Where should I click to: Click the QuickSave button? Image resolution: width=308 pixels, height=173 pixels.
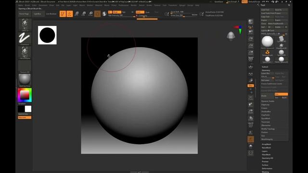[x=218, y=1]
